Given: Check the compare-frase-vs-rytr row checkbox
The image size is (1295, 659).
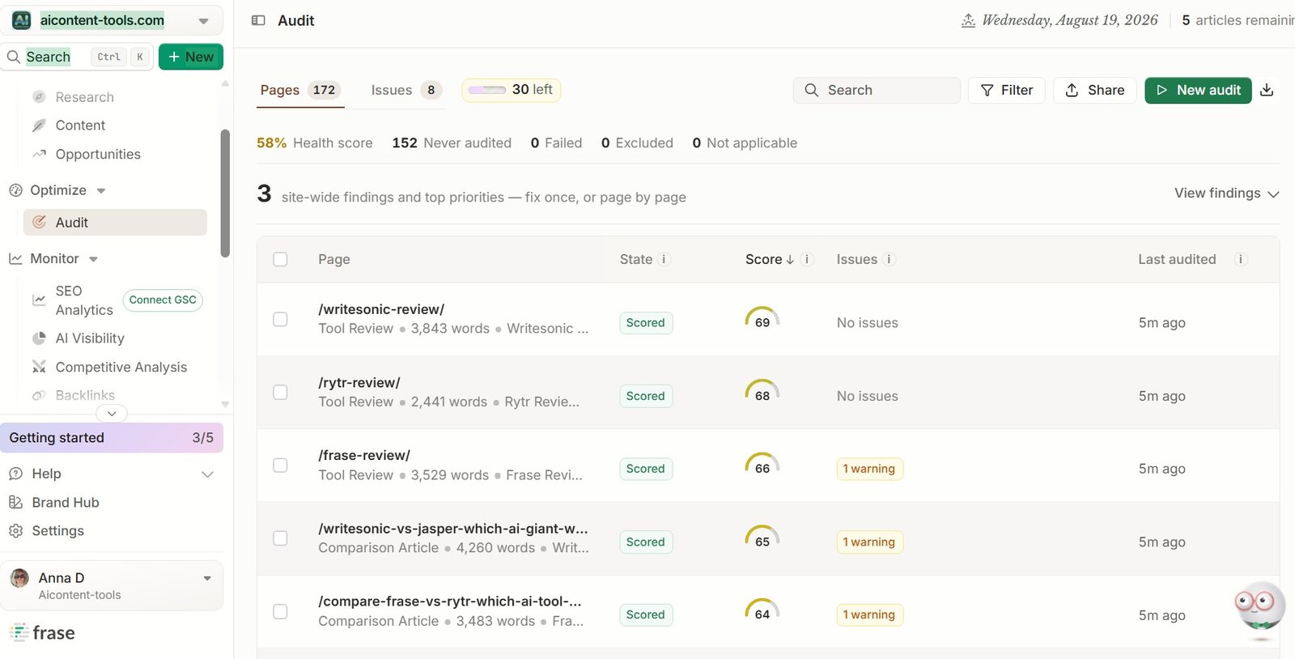Looking at the screenshot, I should coord(280,611).
